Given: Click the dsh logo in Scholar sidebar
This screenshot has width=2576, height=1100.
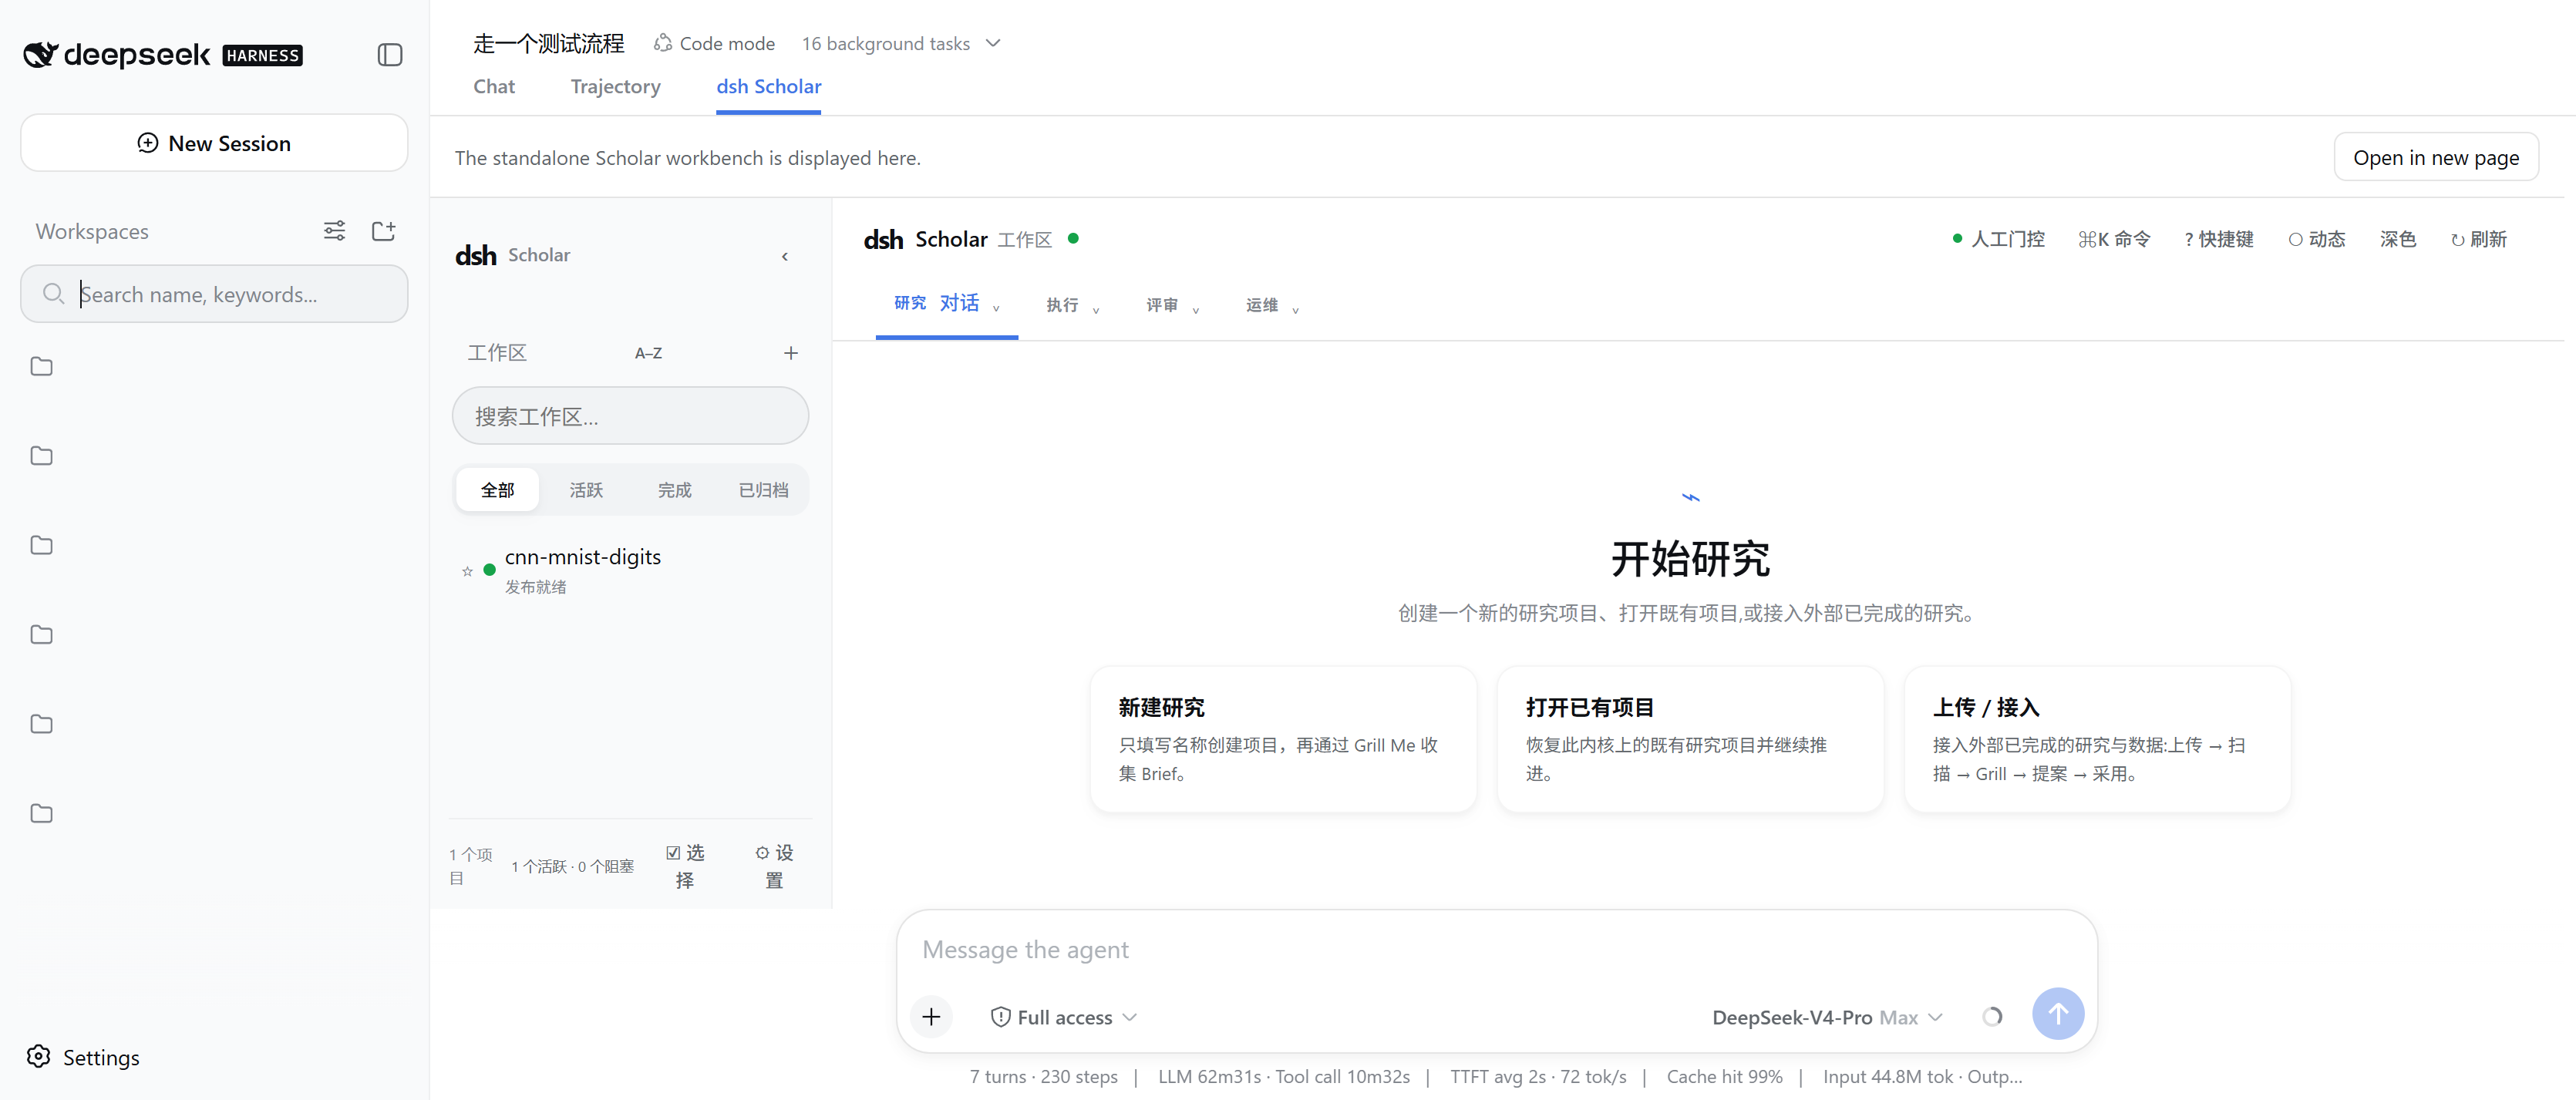Looking at the screenshot, I should (x=476, y=256).
